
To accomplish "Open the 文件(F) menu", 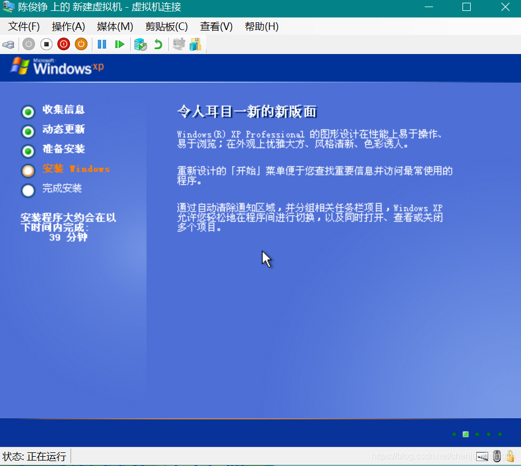I will click(23, 26).
